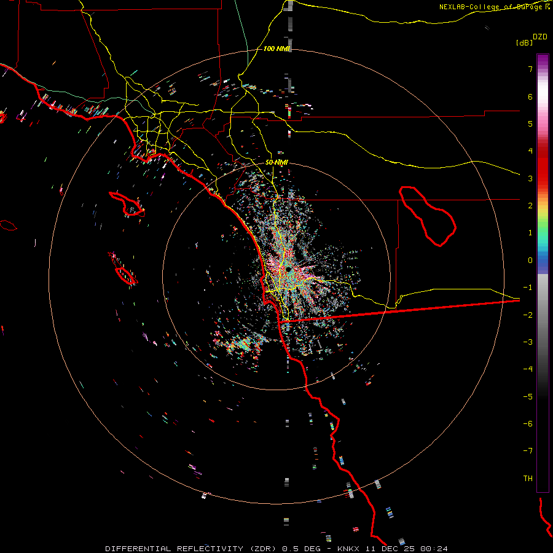Click the ZDR 0.5 DEG KNKX caption text
Screen dimensions: 553x553
coord(276,549)
